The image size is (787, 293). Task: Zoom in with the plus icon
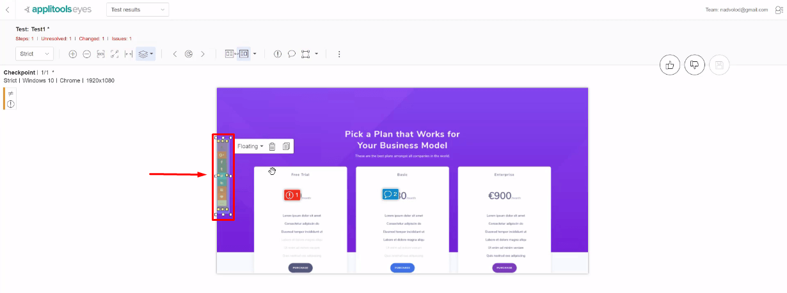click(73, 54)
